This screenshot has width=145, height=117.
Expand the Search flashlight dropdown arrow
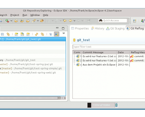coord(38,21)
